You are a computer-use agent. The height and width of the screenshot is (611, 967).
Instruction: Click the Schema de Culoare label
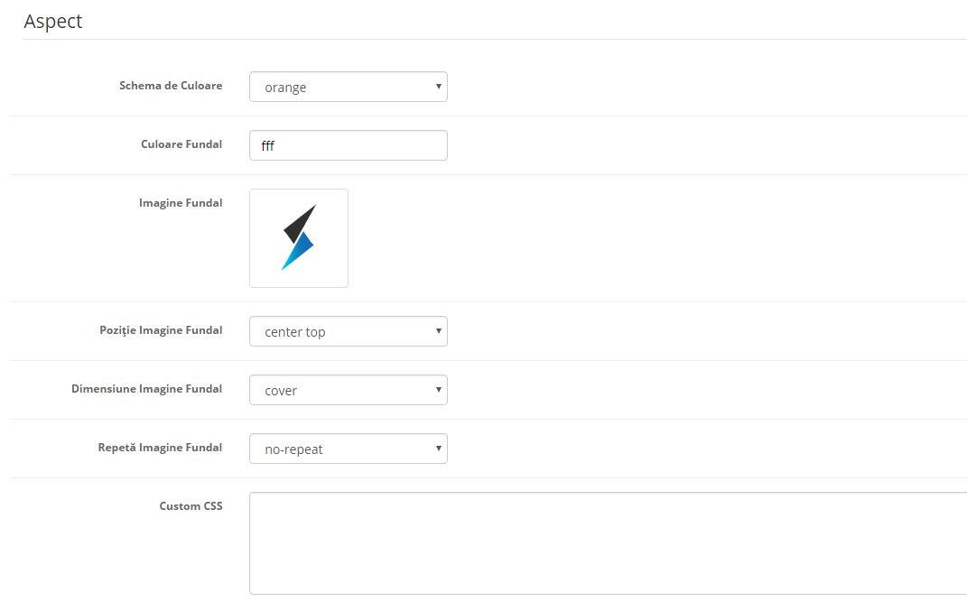click(171, 86)
